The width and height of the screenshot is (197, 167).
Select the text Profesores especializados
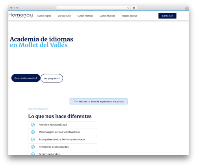tap(54, 147)
